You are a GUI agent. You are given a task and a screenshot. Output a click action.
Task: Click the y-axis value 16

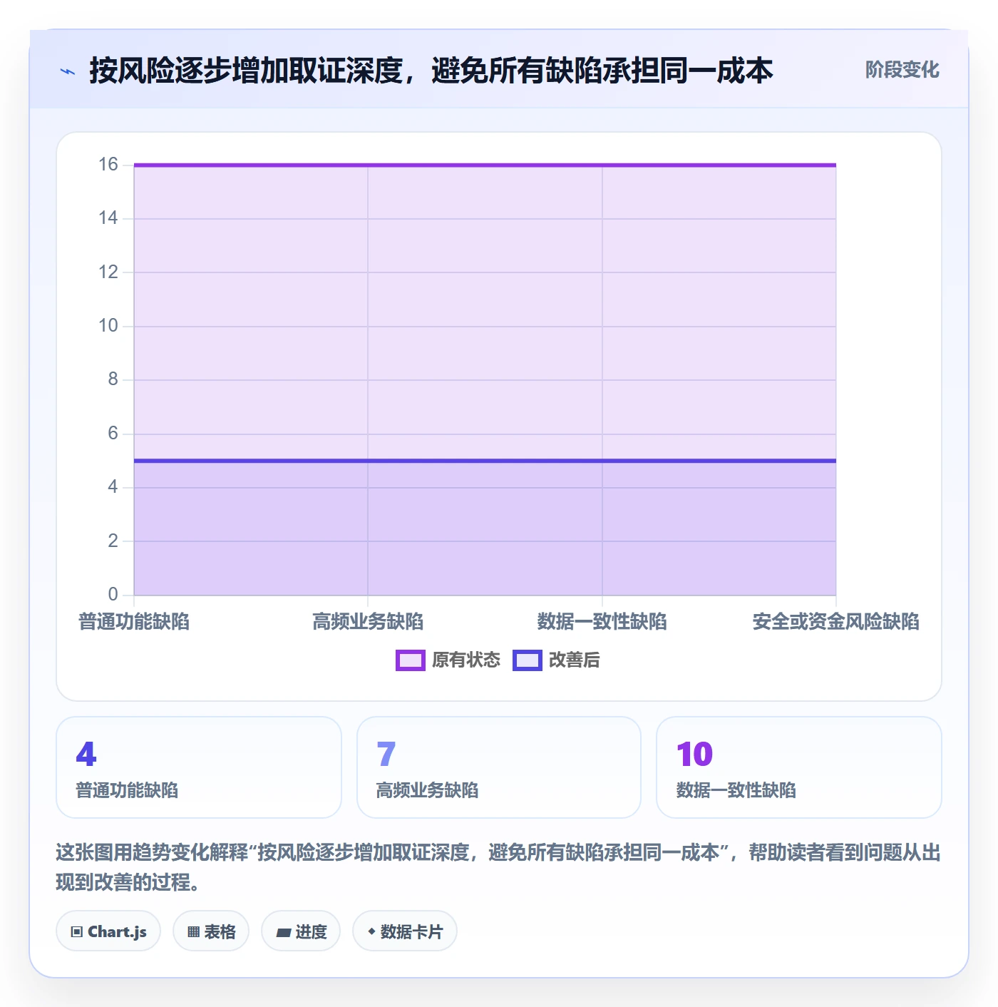108,165
